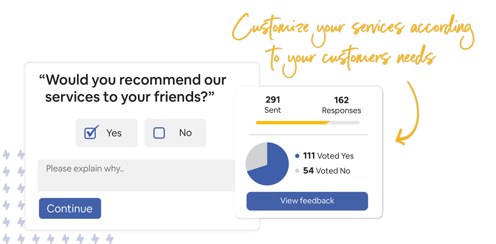
Task: Select the gray slice of the pie chart
Action: 256,155
